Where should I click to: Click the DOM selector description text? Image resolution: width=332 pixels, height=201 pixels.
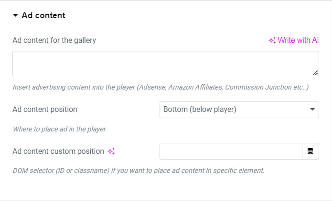click(x=138, y=171)
